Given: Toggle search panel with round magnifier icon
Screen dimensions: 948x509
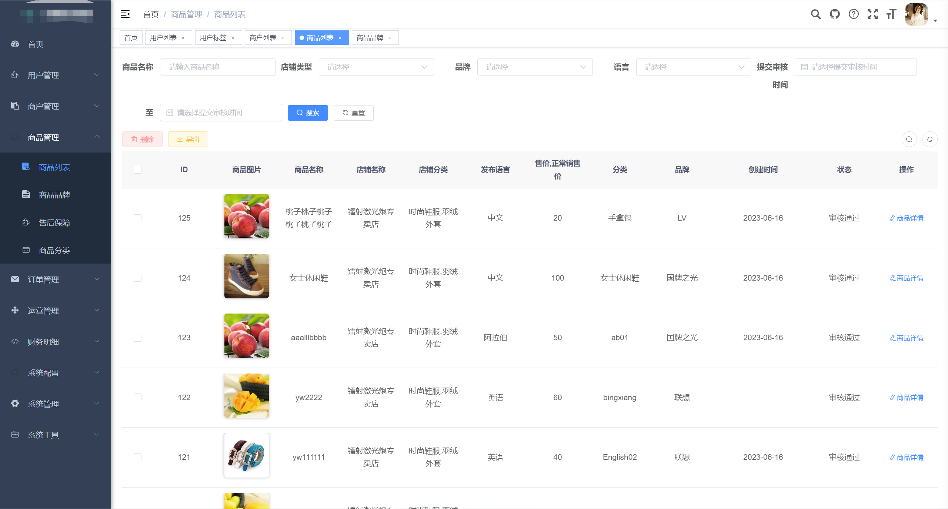Looking at the screenshot, I should (909, 140).
